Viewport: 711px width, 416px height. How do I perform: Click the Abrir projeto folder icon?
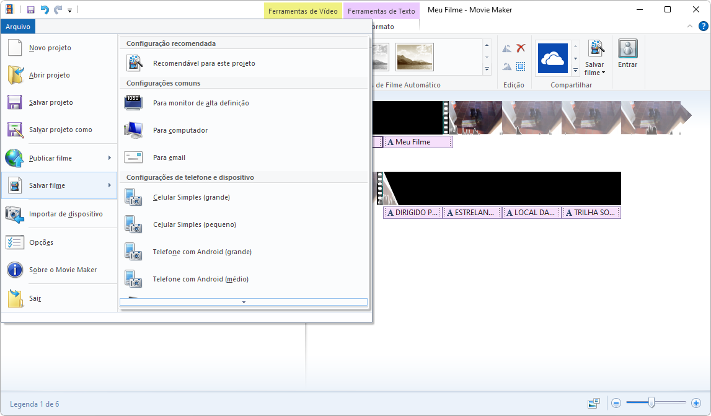tap(15, 75)
